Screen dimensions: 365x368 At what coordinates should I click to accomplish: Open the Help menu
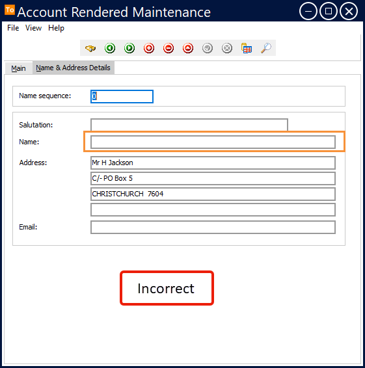[x=56, y=28]
